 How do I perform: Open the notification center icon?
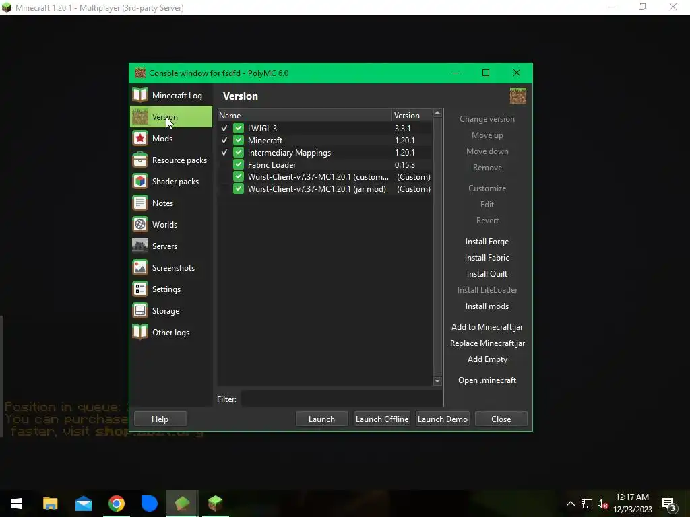(x=669, y=504)
